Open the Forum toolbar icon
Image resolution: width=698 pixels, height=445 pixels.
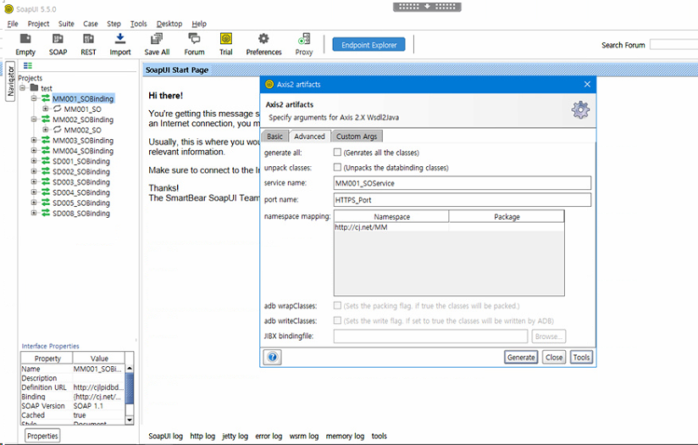pyautogui.click(x=194, y=45)
